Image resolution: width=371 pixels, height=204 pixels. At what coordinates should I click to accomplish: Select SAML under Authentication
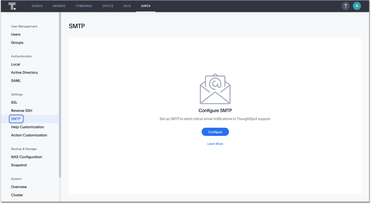(x=16, y=81)
